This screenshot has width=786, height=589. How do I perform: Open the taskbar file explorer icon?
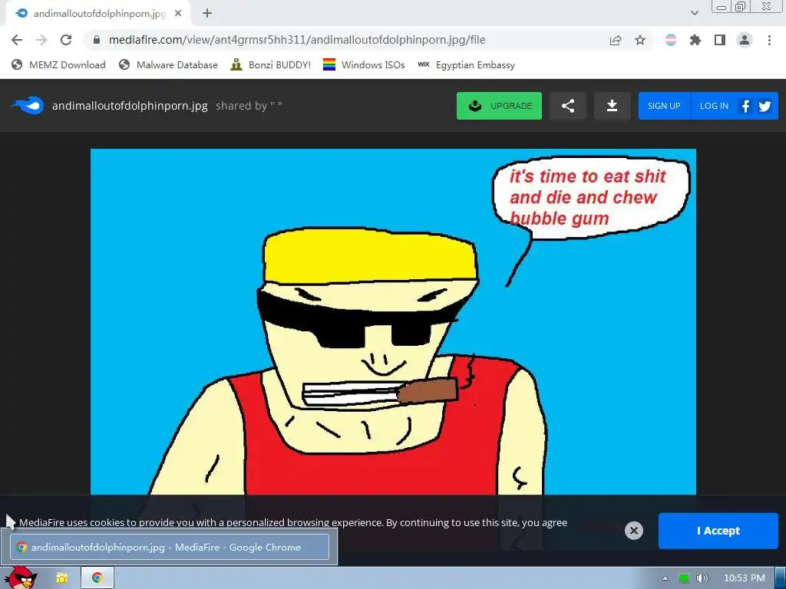tap(61, 578)
